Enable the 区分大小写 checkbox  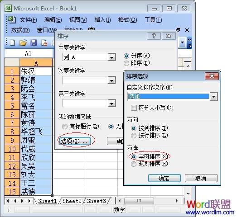(134, 108)
